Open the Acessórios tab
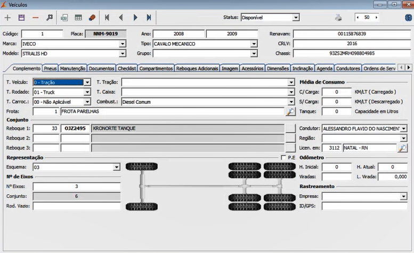Screen dimensions: 414x253 pyautogui.click(x=253, y=68)
